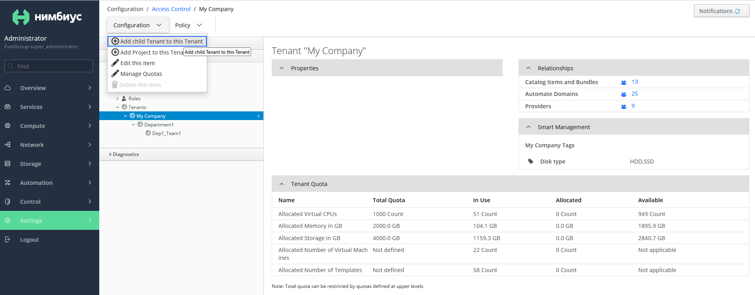This screenshot has height=295, width=755.
Task: Collapse the My Company tree node arrow
Action: tap(125, 116)
